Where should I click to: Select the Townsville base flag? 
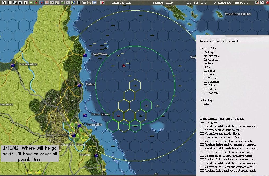pyautogui.click(x=79, y=126)
